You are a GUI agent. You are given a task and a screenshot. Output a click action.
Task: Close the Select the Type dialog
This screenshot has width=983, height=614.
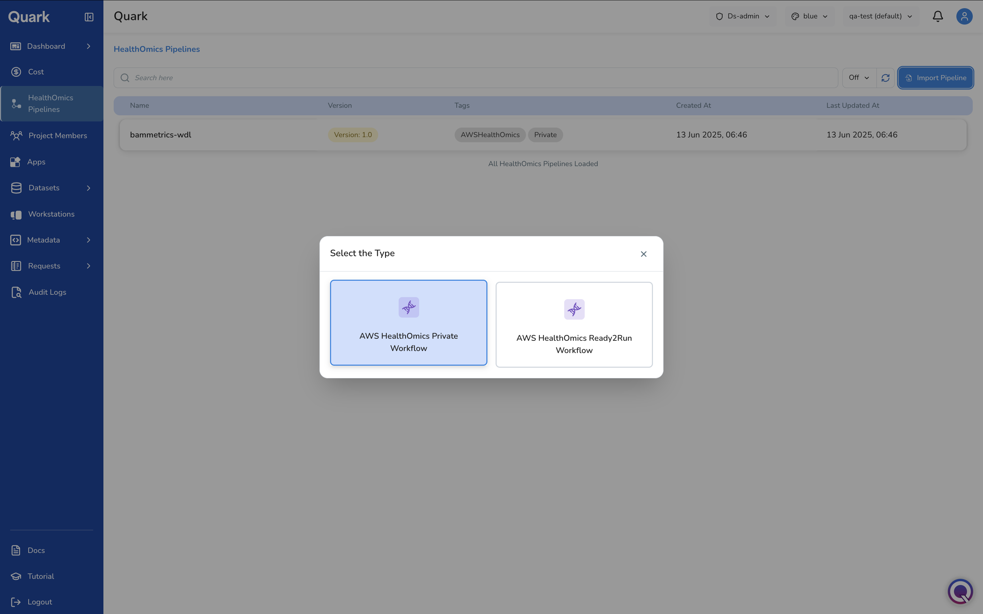click(x=643, y=254)
